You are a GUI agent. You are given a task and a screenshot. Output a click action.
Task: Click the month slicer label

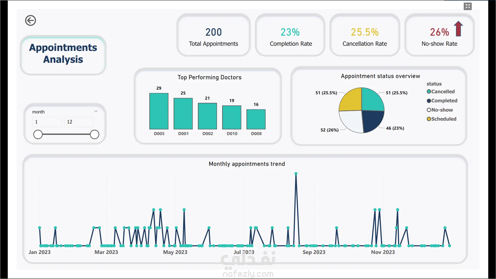click(38, 112)
